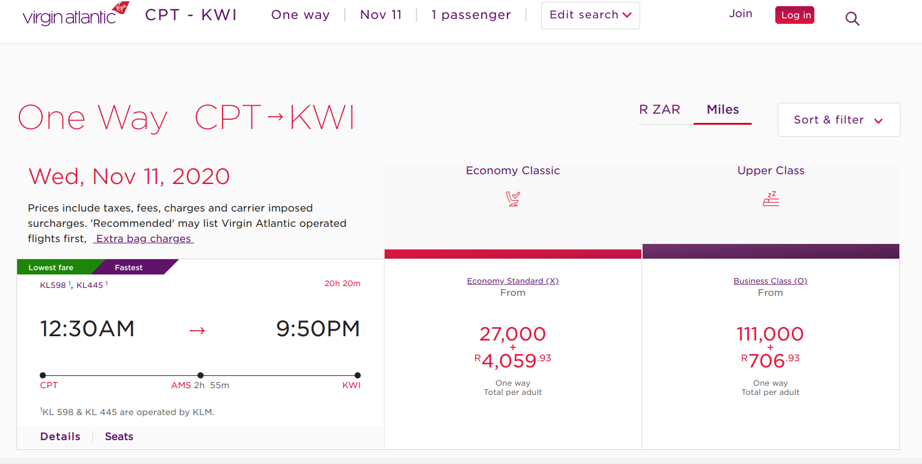Screen dimensions: 922x464
Task: Switch prices to R ZAR currency
Action: (x=660, y=110)
